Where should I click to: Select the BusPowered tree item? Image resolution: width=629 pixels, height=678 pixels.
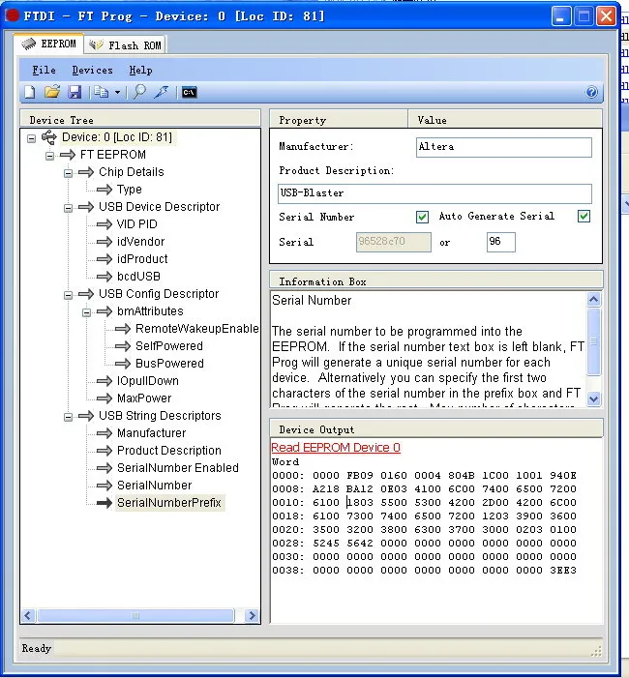(169, 364)
